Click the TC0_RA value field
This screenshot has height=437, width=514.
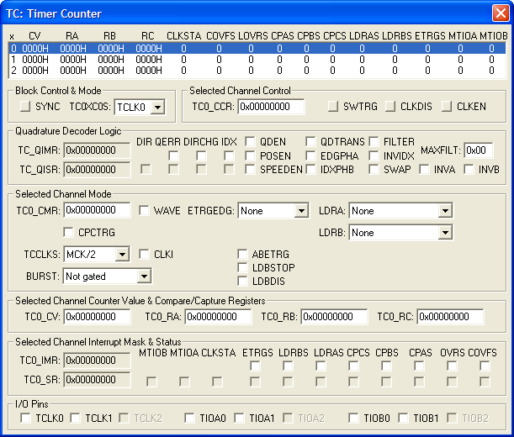coord(218,317)
